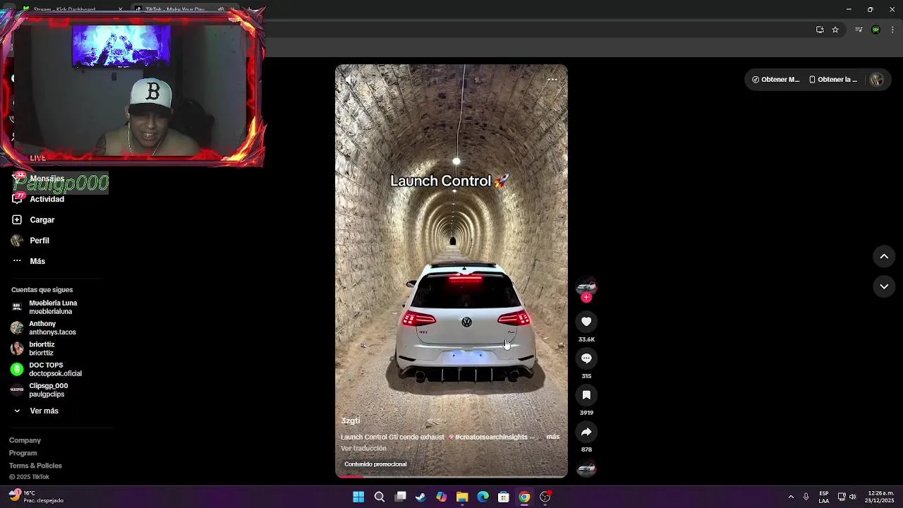Open Actividad in TikTok sidebar
This screenshot has width=903, height=508.
tap(47, 199)
